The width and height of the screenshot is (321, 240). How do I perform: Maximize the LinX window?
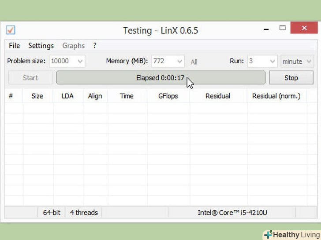(x=283, y=28)
